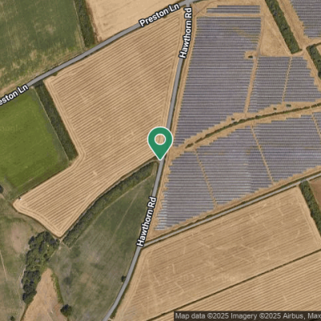Select the lone tree beside lower Hawthorn Rd
Screen dimensions: 321x321
124,278
